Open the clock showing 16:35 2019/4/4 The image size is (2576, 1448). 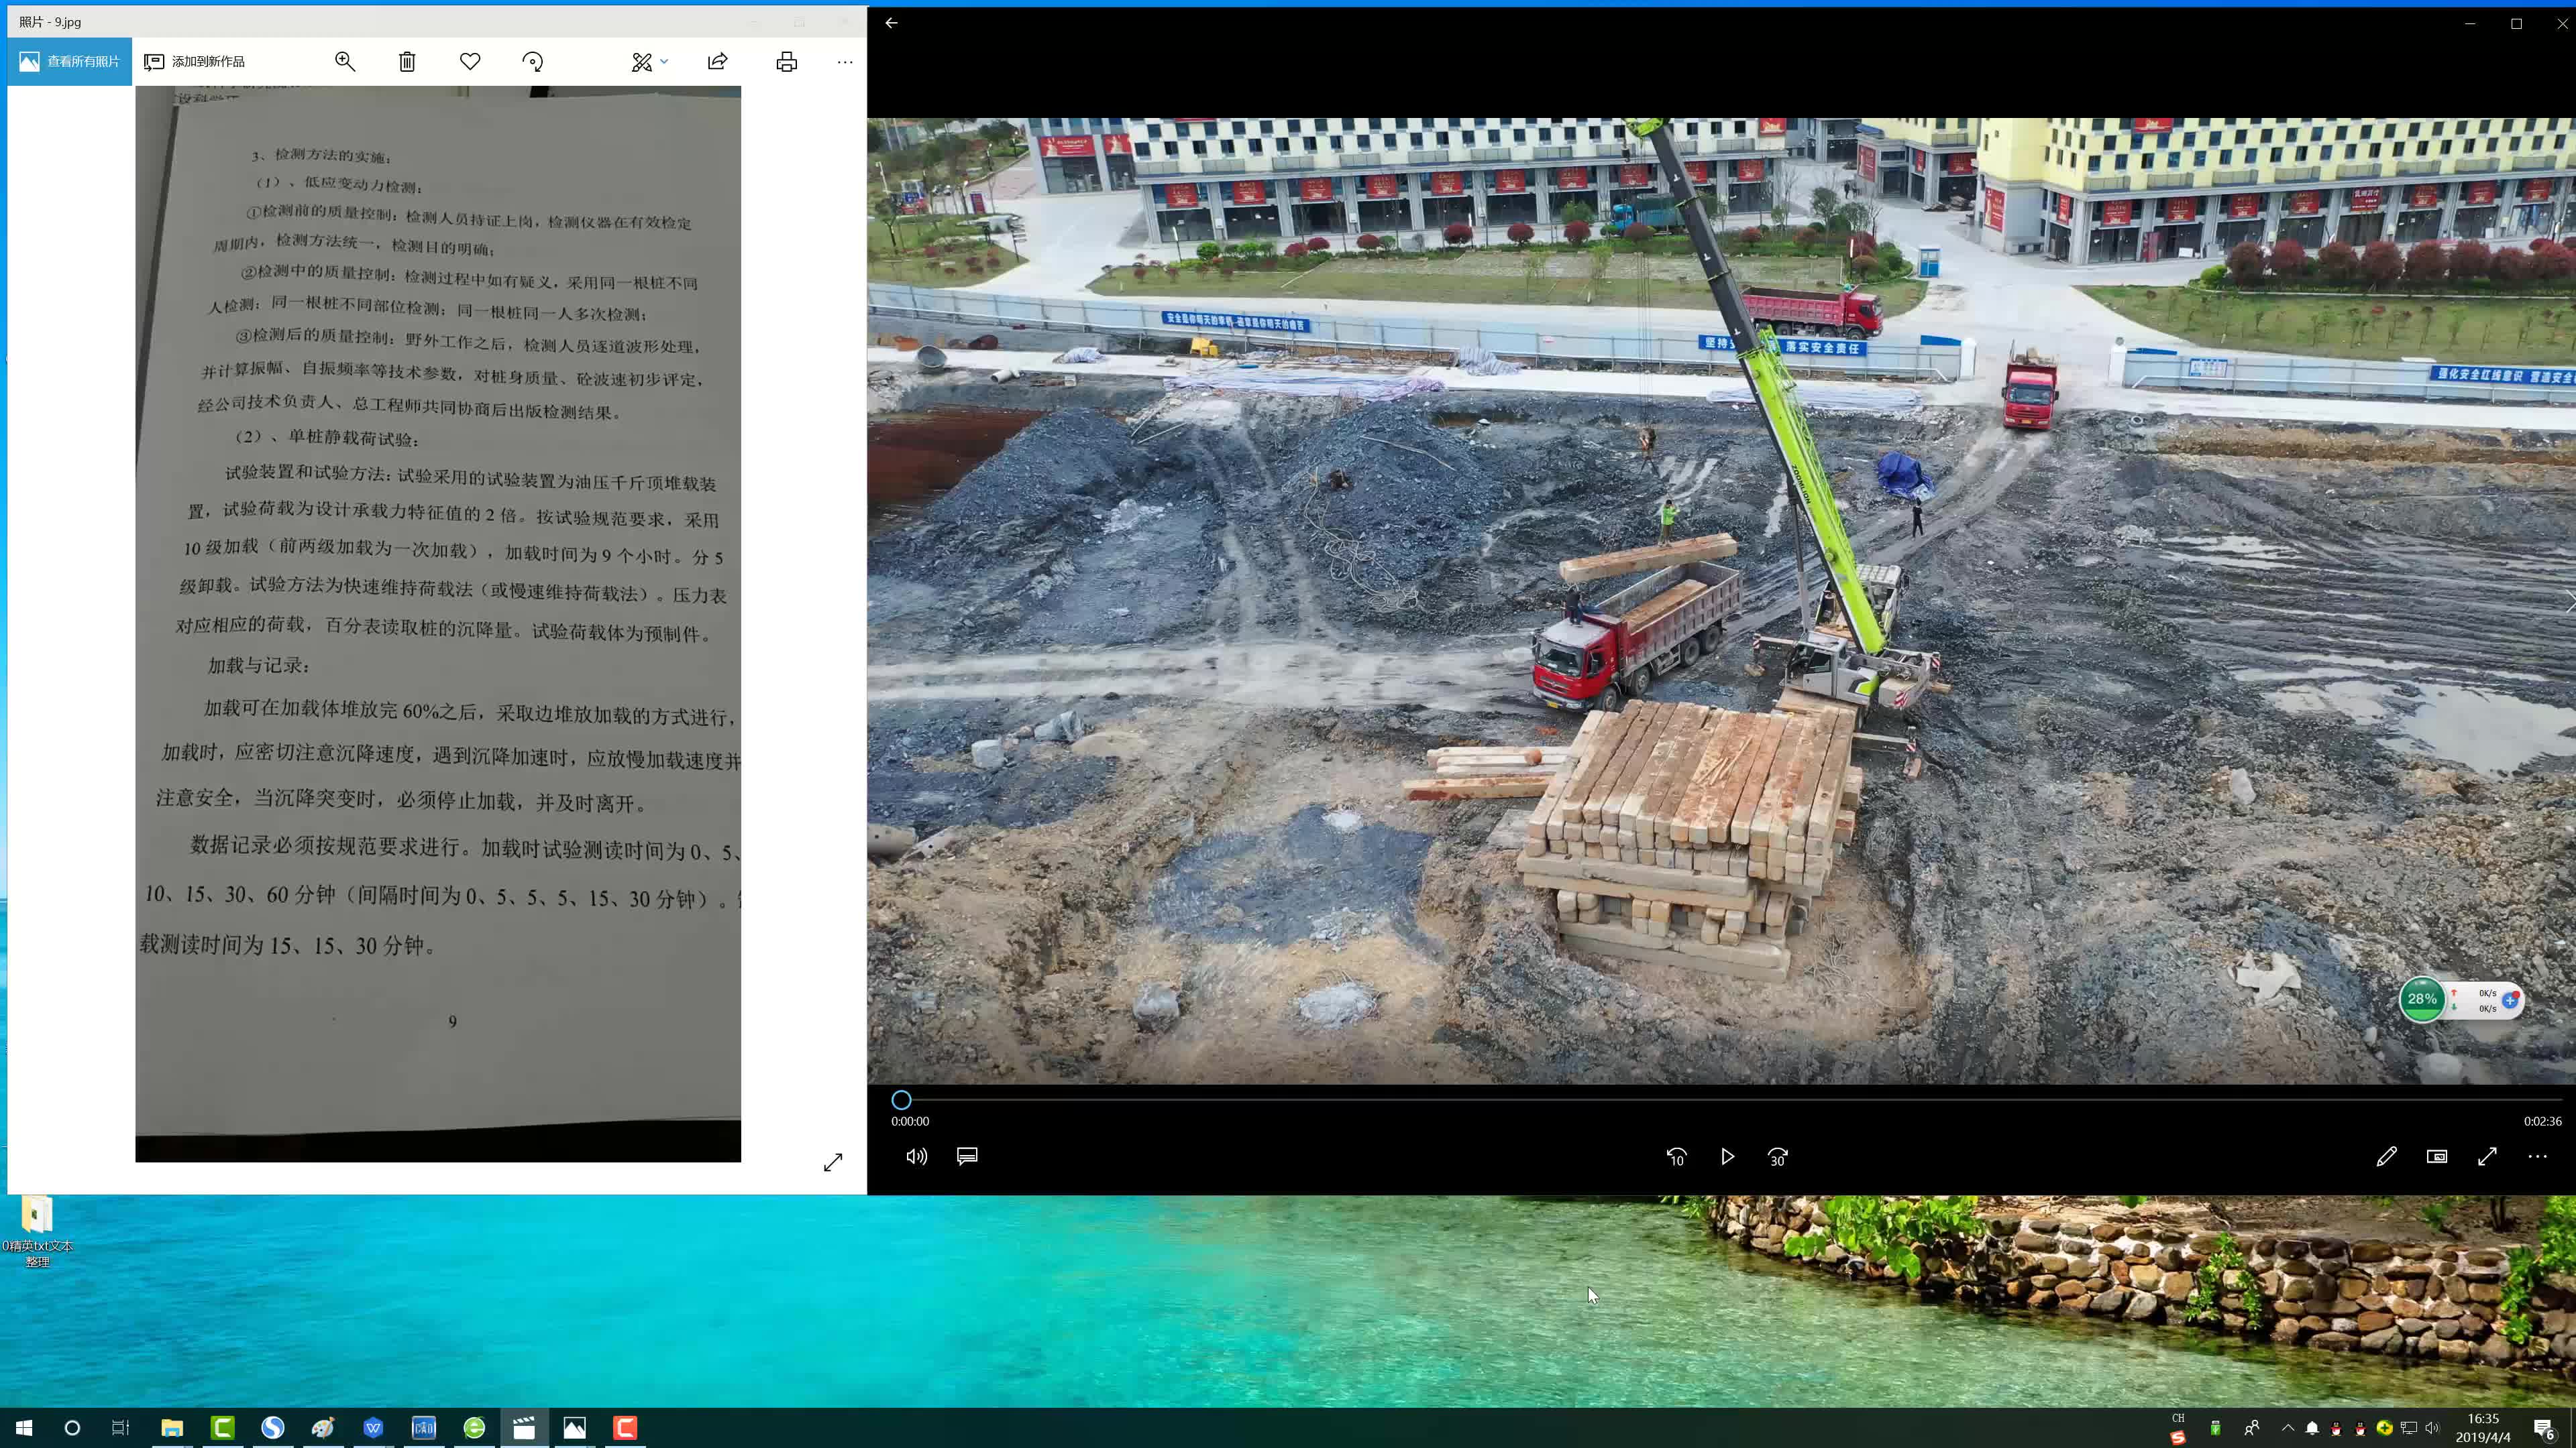click(2483, 1427)
